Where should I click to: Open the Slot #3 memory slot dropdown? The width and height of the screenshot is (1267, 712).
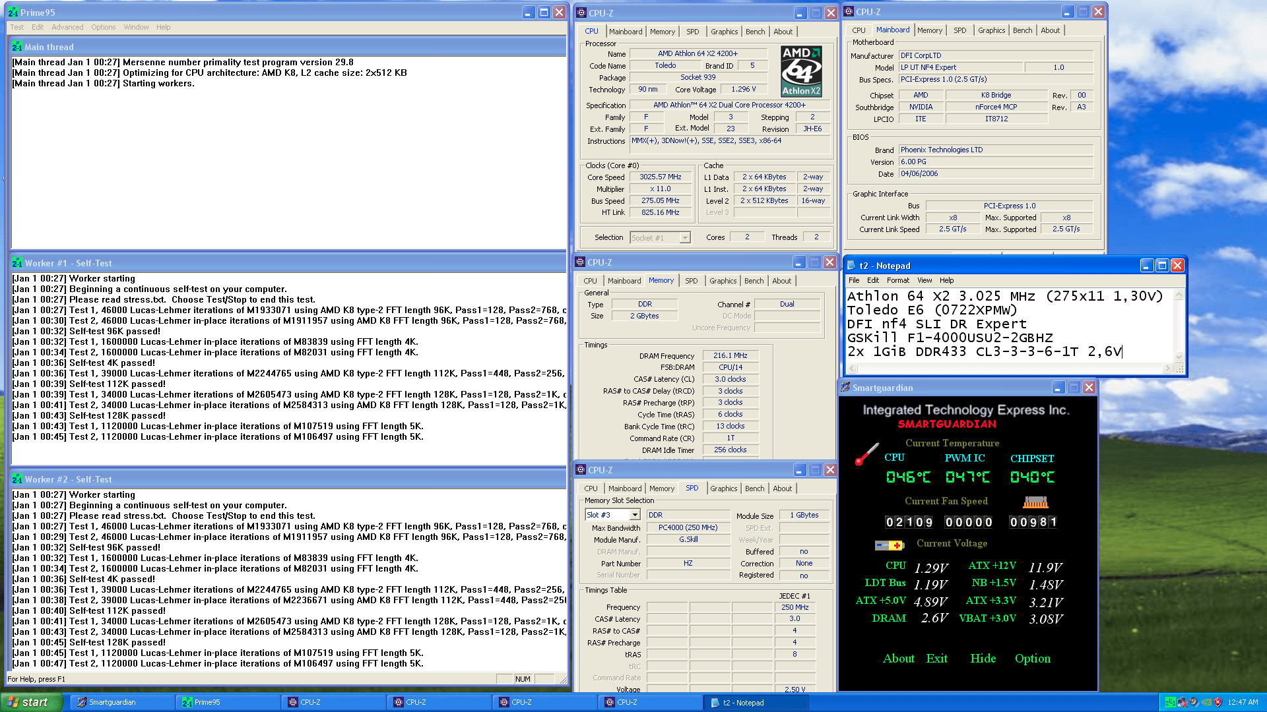click(x=635, y=515)
